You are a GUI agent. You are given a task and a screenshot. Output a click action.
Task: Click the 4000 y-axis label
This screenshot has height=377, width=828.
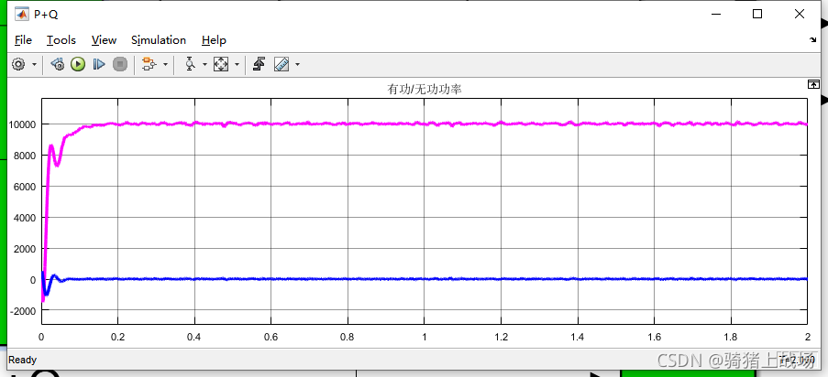(24, 218)
